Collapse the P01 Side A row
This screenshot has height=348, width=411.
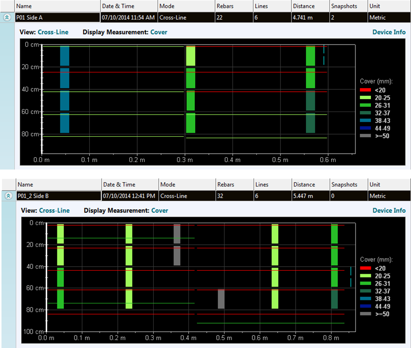tap(7, 17)
